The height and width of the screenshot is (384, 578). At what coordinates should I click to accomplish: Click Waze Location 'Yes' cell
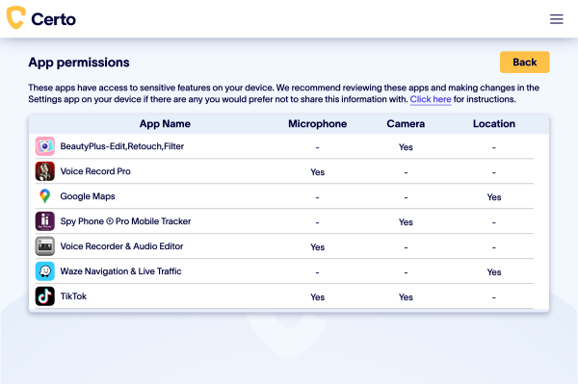[494, 272]
